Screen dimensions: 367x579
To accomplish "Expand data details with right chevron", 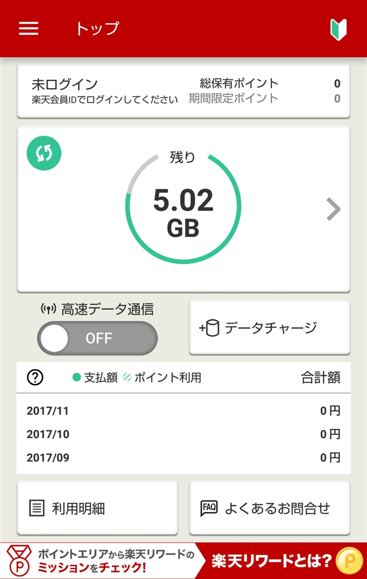I will tap(334, 210).
